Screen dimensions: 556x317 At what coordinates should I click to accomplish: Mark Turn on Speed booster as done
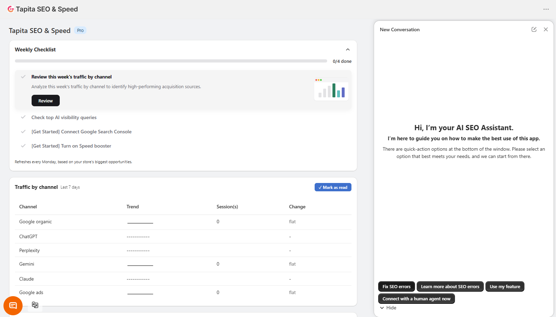click(23, 146)
